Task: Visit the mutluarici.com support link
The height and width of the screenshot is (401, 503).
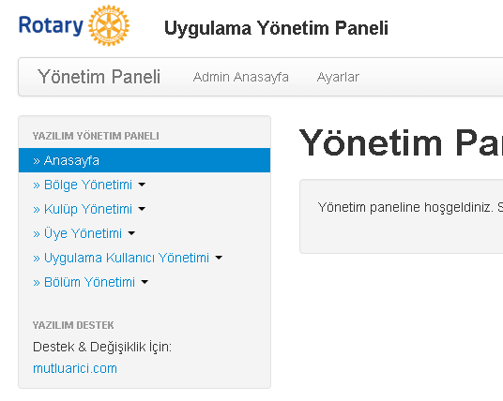Action: point(75,368)
